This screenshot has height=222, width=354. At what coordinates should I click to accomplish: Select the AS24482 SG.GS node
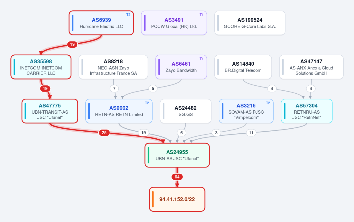point(186,111)
